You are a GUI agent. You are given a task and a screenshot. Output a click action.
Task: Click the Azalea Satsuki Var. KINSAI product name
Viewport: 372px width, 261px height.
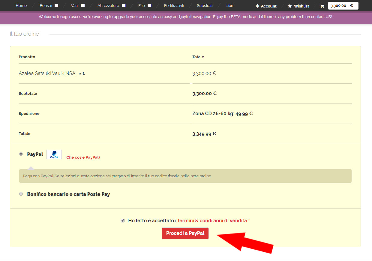[47, 73]
